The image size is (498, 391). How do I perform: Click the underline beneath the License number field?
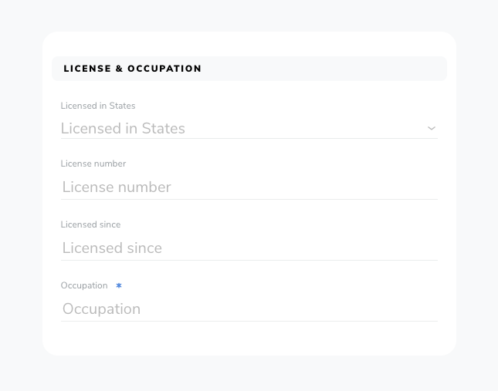click(249, 200)
